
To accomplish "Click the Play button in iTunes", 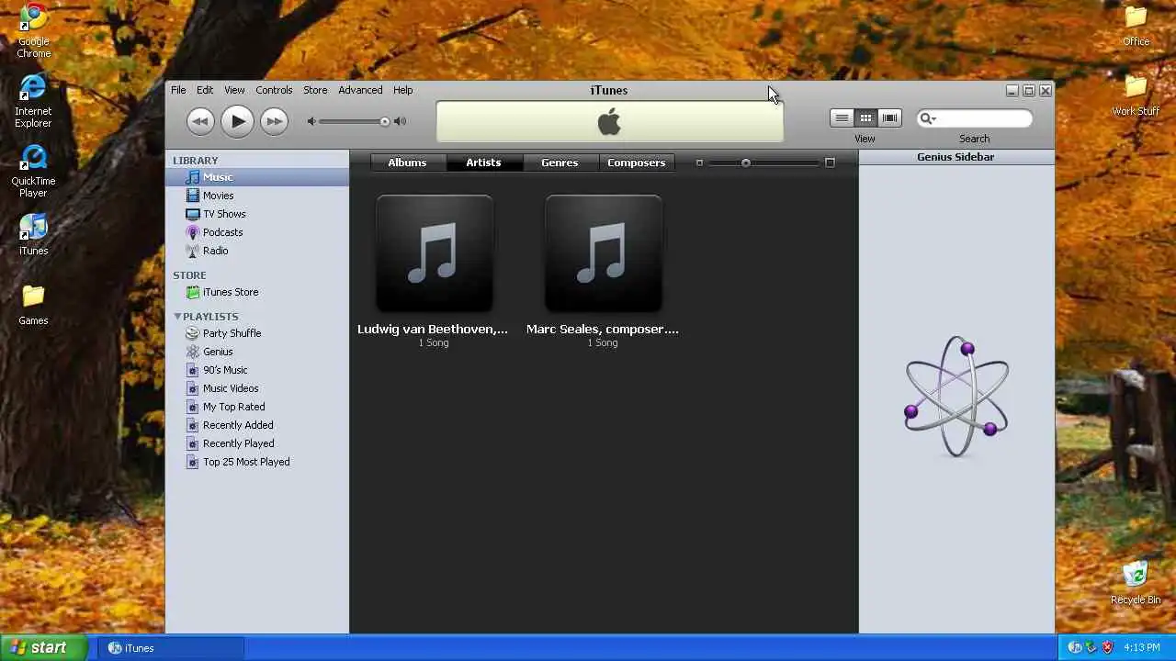I will (x=237, y=121).
